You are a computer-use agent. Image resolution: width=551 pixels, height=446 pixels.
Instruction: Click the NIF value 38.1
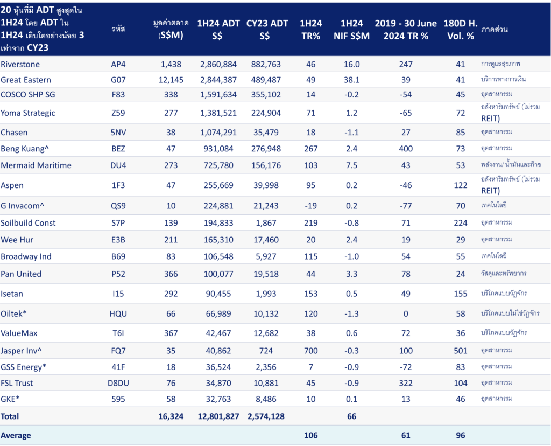(351, 80)
